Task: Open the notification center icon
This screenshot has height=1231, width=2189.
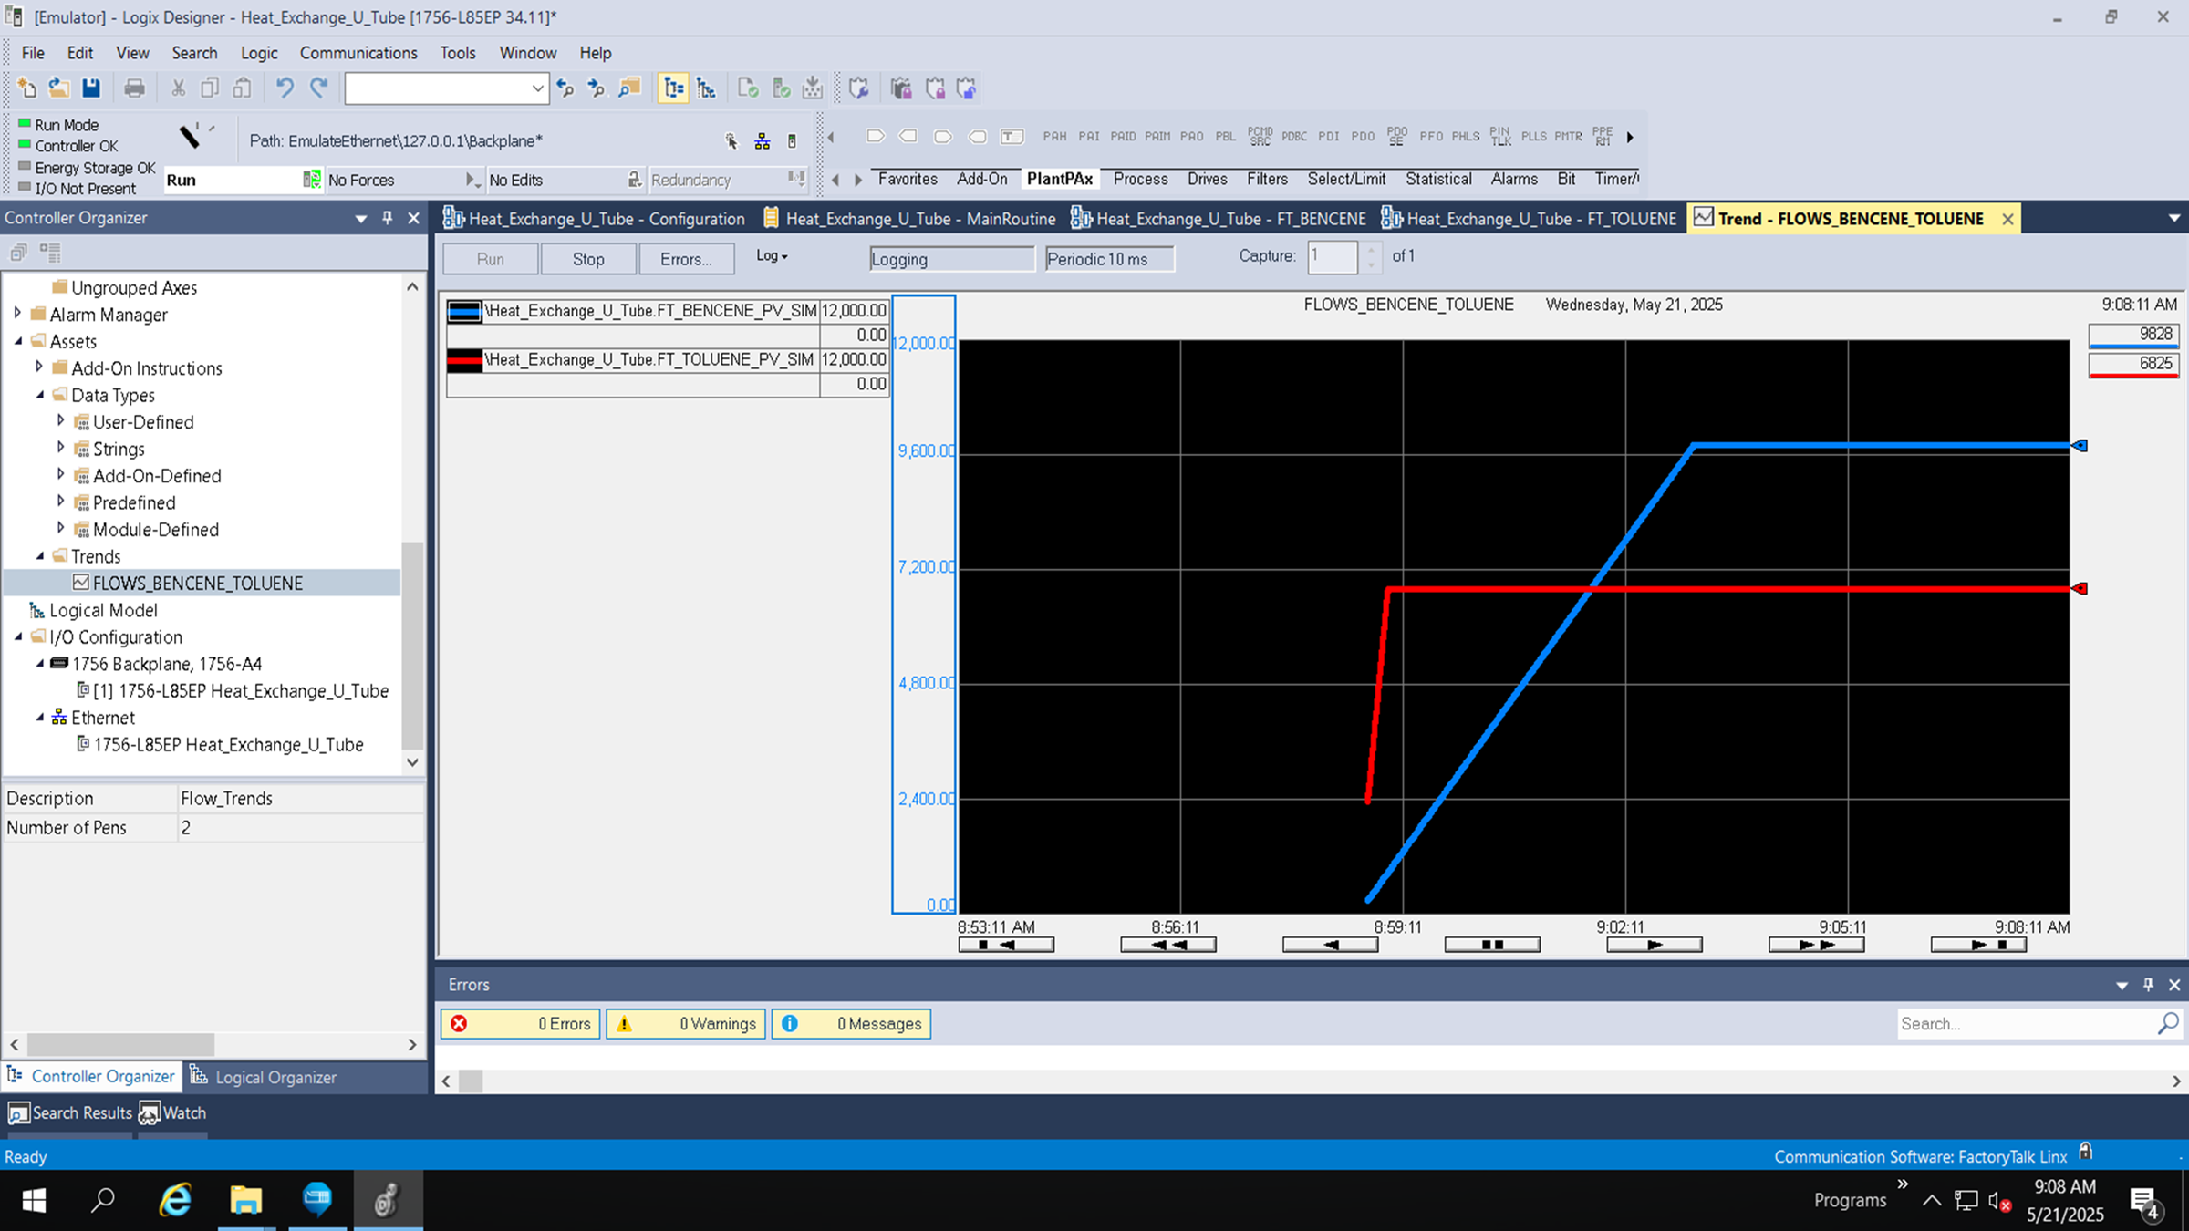Action: tap(2144, 1202)
